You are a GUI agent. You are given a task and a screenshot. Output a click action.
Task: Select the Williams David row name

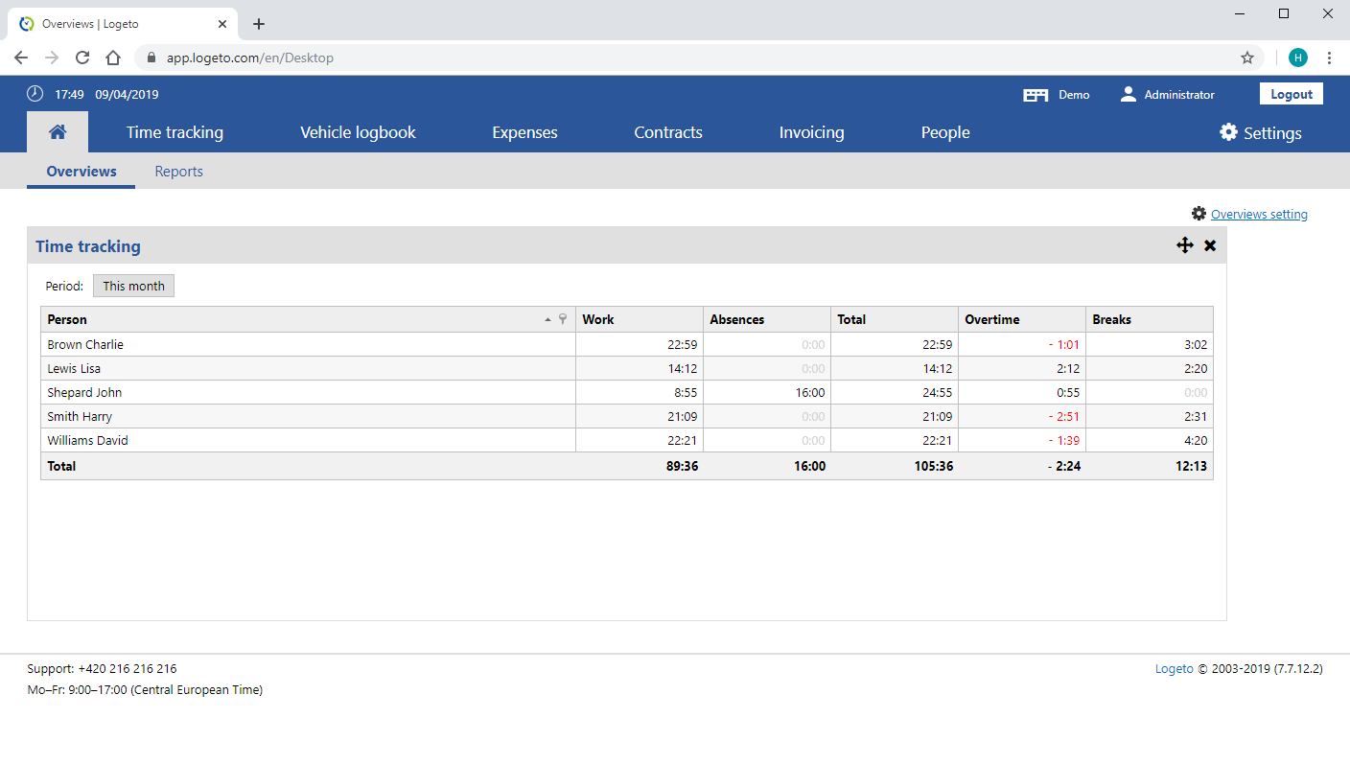[87, 440]
